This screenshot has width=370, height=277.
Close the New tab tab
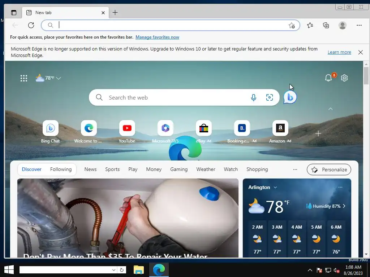pos(103,13)
